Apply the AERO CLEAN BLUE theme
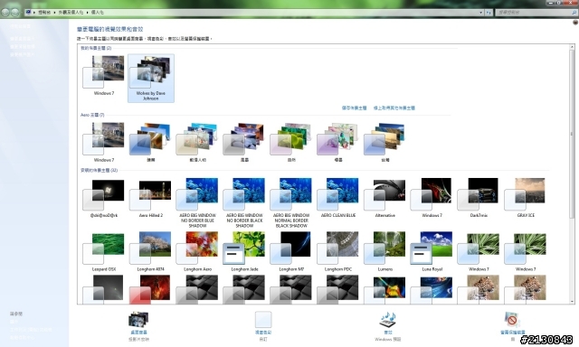Viewport: 579px width, 347px height. (338, 198)
